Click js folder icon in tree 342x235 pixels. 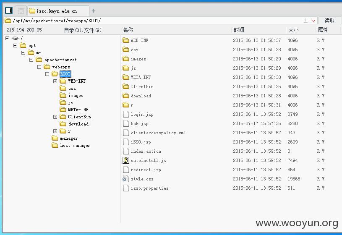63,102
